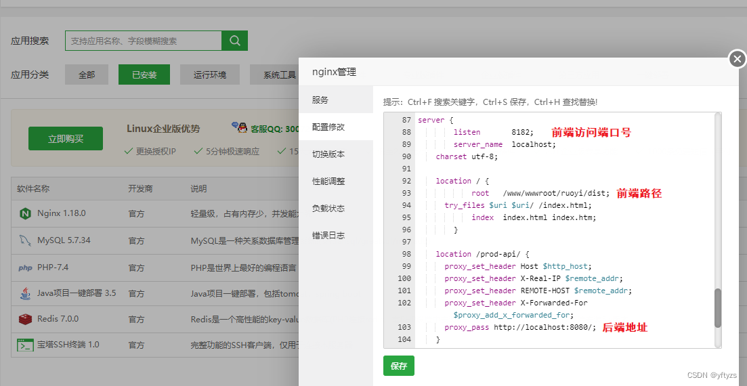The width and height of the screenshot is (747, 386).
Task: Click the 宝塔SSH终端 terminal icon
Action: 25,345
